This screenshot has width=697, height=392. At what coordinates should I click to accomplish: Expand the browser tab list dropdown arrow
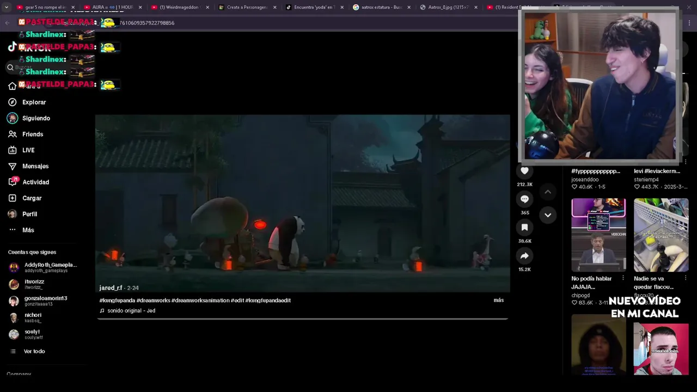pos(7,8)
